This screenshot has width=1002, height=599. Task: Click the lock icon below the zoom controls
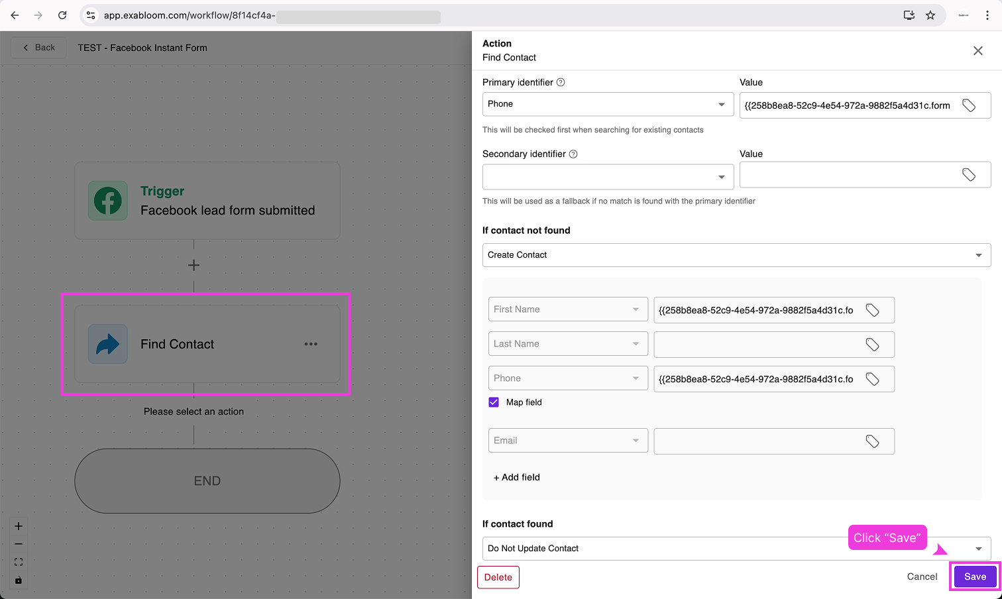pyautogui.click(x=18, y=580)
